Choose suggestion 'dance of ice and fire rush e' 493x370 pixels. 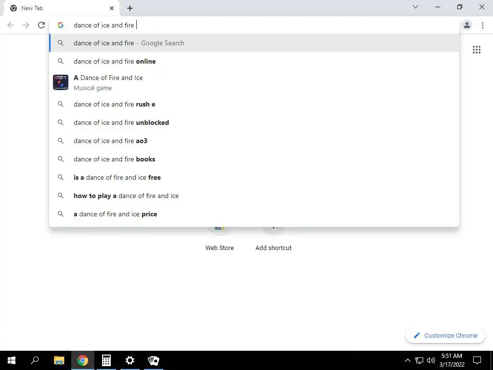click(x=254, y=104)
